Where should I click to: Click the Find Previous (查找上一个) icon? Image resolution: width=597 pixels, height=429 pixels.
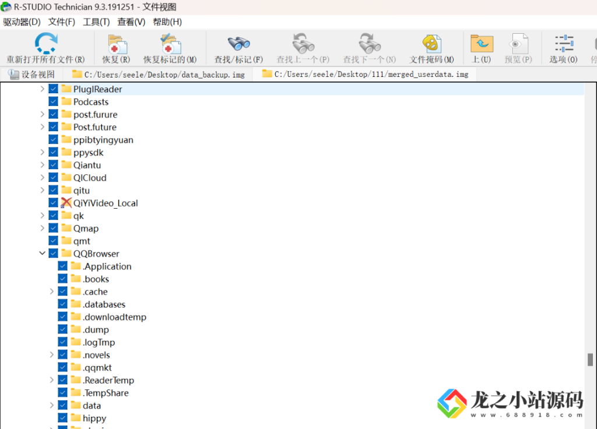[303, 43]
